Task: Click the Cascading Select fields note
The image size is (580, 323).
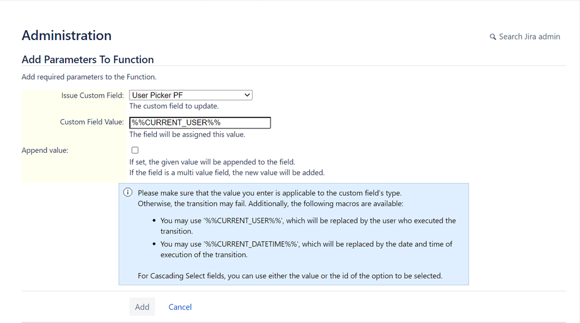Action: click(x=290, y=275)
